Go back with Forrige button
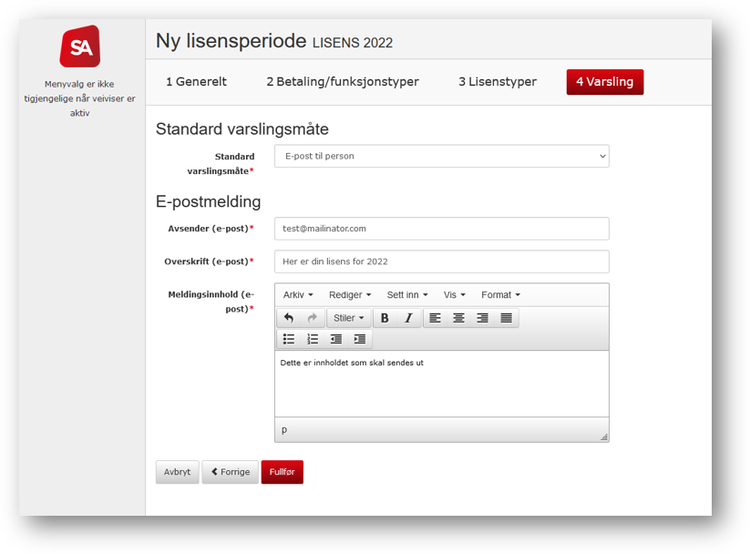The height and width of the screenshot is (554, 750). point(230,472)
